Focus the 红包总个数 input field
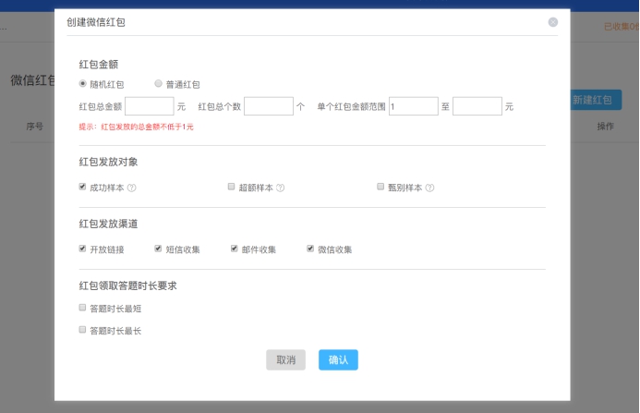The width and height of the screenshot is (640, 413). click(269, 106)
